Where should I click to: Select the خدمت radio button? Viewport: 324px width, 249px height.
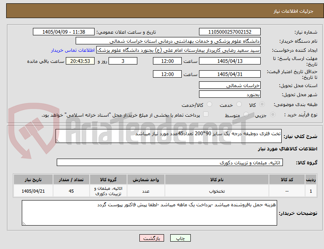(x=239, y=104)
